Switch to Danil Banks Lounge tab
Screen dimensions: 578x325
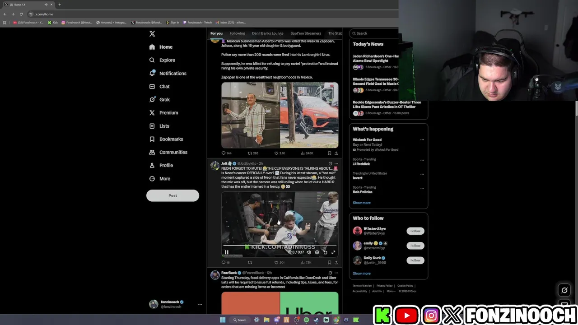pos(268,33)
